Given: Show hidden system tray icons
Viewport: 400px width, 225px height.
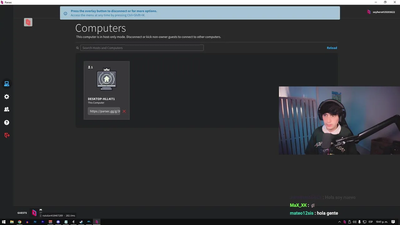Looking at the screenshot, I should [340, 222].
